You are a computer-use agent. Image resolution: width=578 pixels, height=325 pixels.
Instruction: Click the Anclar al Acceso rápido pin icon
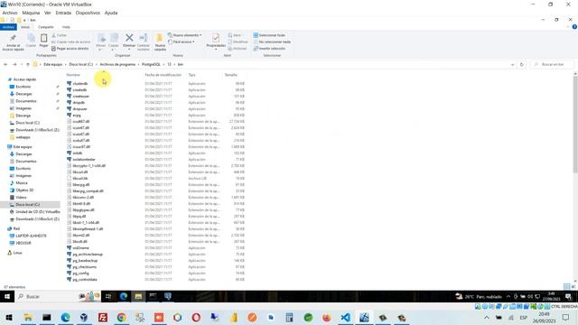(x=13, y=38)
